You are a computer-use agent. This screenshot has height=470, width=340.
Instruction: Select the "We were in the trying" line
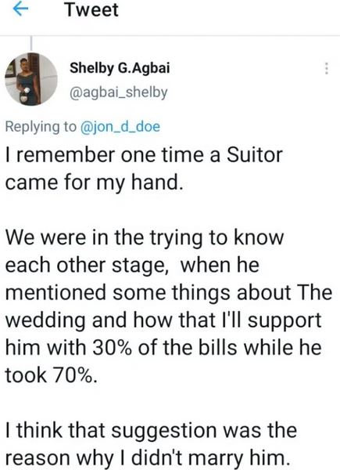click(x=145, y=238)
